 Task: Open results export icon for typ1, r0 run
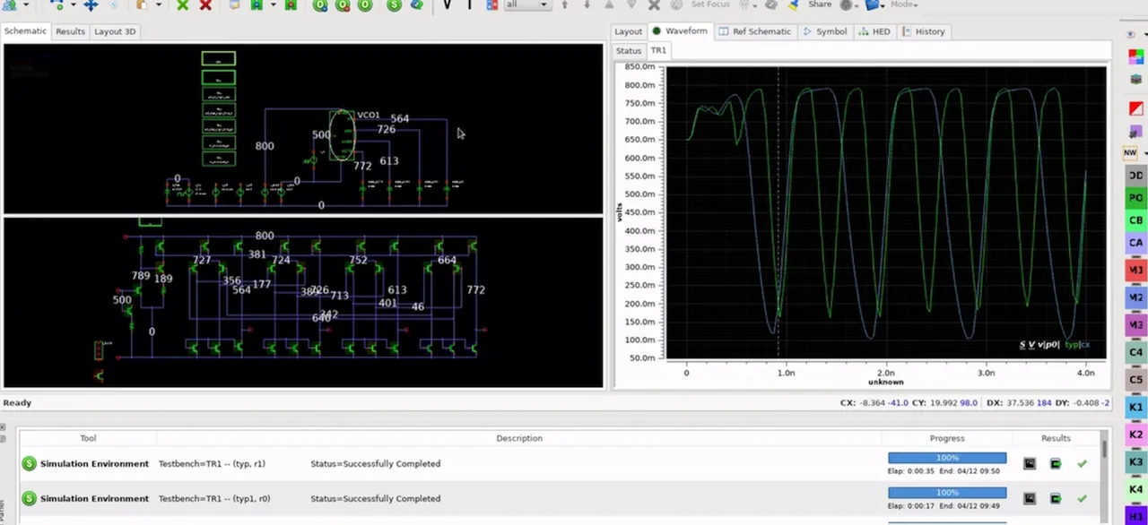1056,499
